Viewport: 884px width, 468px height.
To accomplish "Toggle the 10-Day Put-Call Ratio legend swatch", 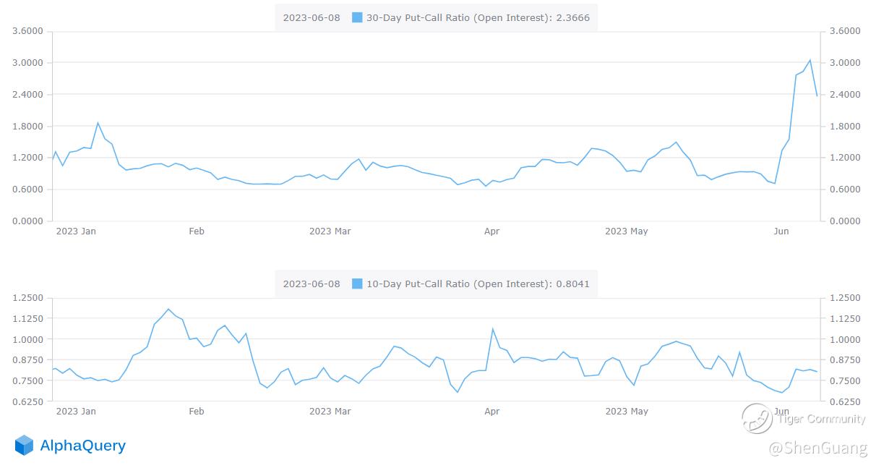I will coord(357,284).
